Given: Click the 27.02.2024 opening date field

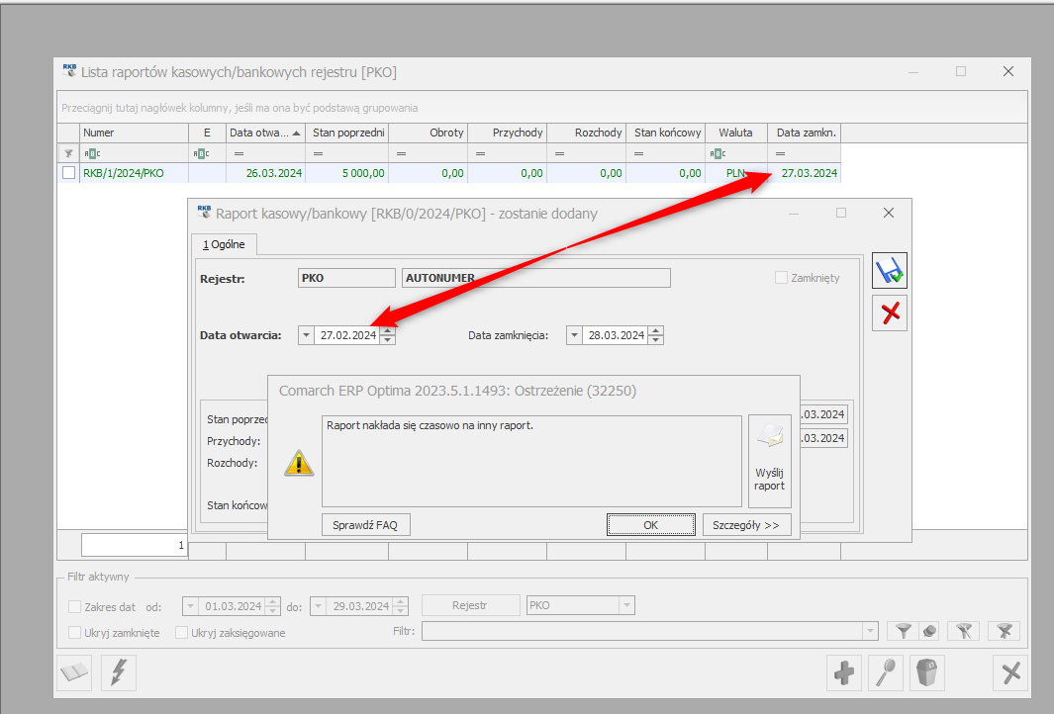Looking at the screenshot, I should [346, 335].
